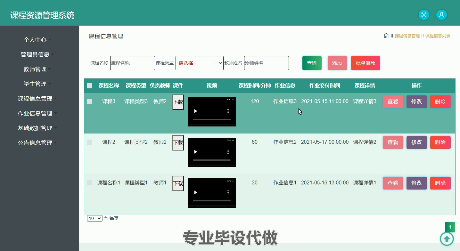Viewport: 460px width, 251px height.
Task: Click 删除 button for 课程名称1
Action: point(440,183)
